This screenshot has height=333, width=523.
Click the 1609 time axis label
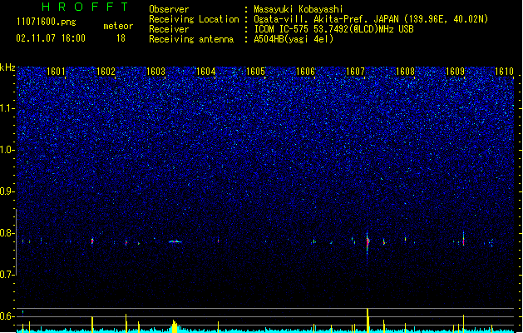tap(456, 72)
